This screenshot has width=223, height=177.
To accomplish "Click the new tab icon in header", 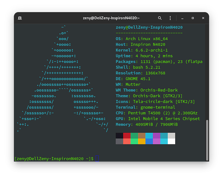I will tap(20, 18).
